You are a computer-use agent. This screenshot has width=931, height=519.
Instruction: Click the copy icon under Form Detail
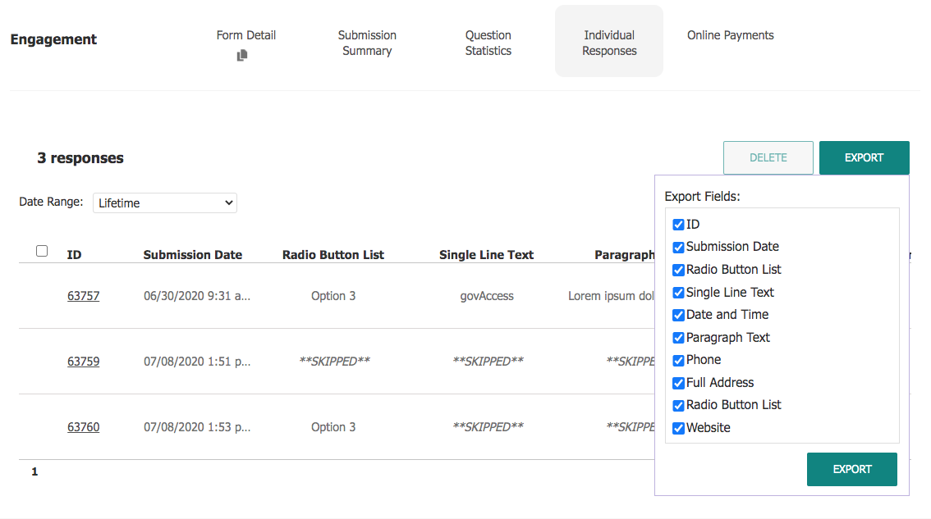241,55
